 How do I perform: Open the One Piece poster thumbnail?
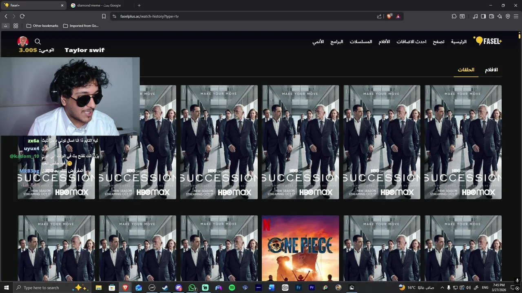(x=300, y=248)
